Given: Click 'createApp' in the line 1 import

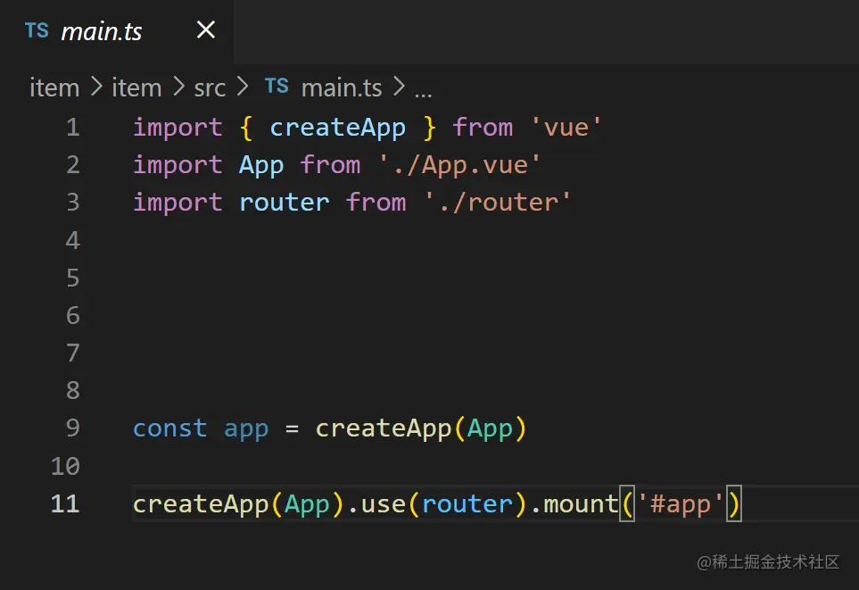Looking at the screenshot, I should click(x=337, y=129).
